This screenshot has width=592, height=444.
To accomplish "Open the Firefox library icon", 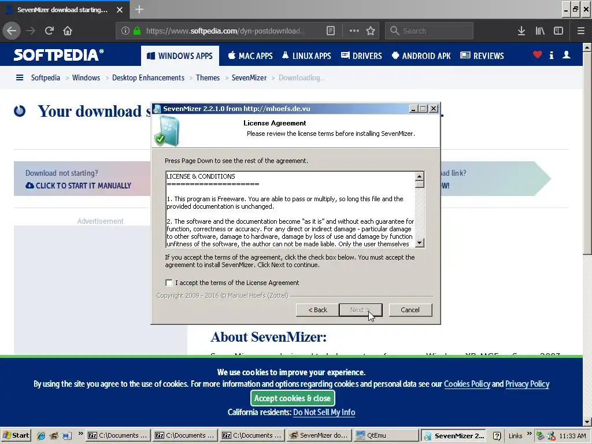I will coord(540,31).
